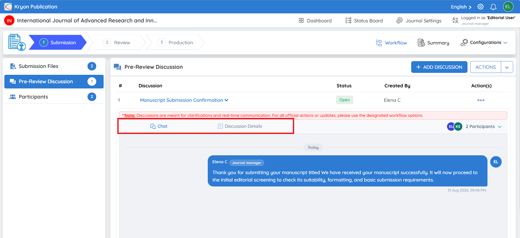Screen dimensions: 520x238
Task: Open the English language selector
Action: 461,7
